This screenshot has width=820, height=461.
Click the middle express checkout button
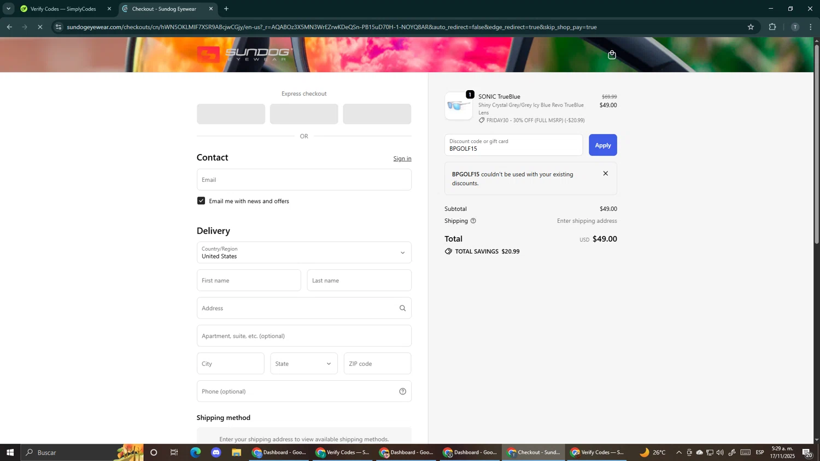coord(304,114)
